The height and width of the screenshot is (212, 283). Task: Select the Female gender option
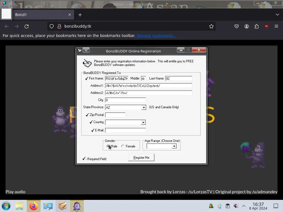tap(123, 146)
